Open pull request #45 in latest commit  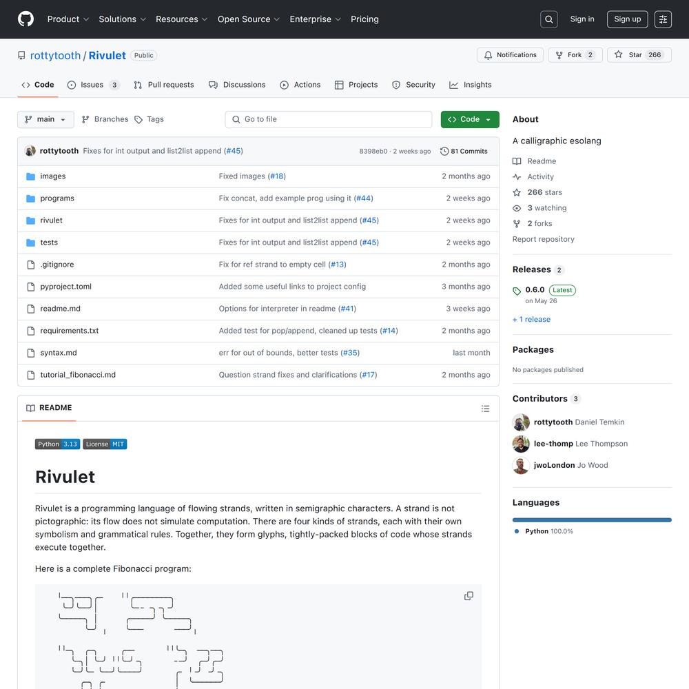[234, 151]
